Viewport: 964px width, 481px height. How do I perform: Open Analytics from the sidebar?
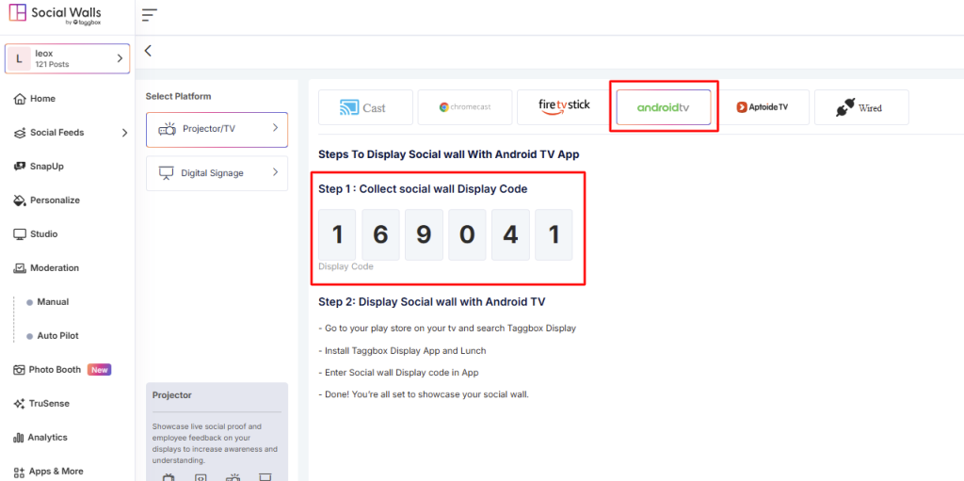(x=47, y=438)
